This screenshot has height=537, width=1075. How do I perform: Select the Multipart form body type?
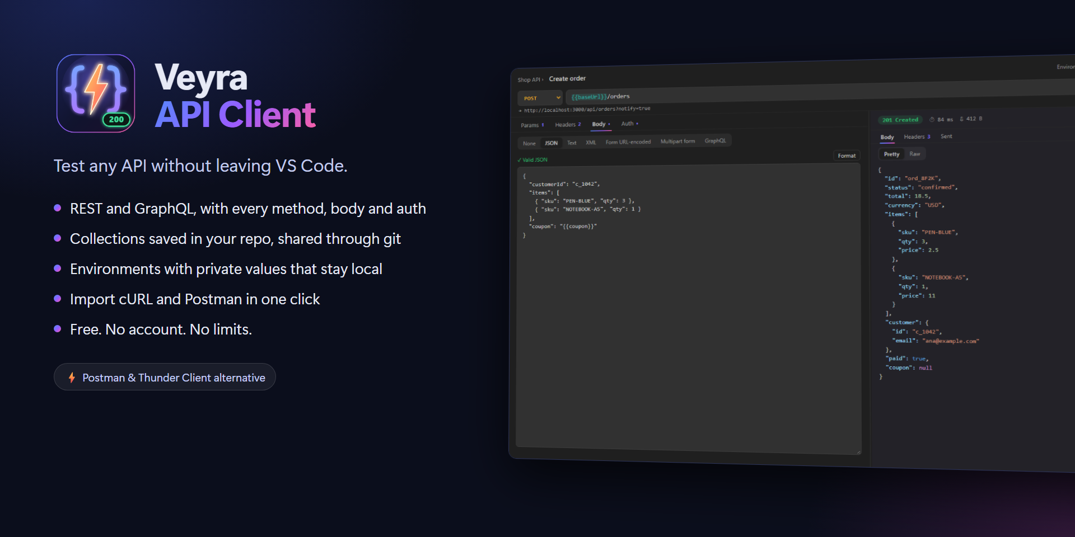[x=677, y=142]
